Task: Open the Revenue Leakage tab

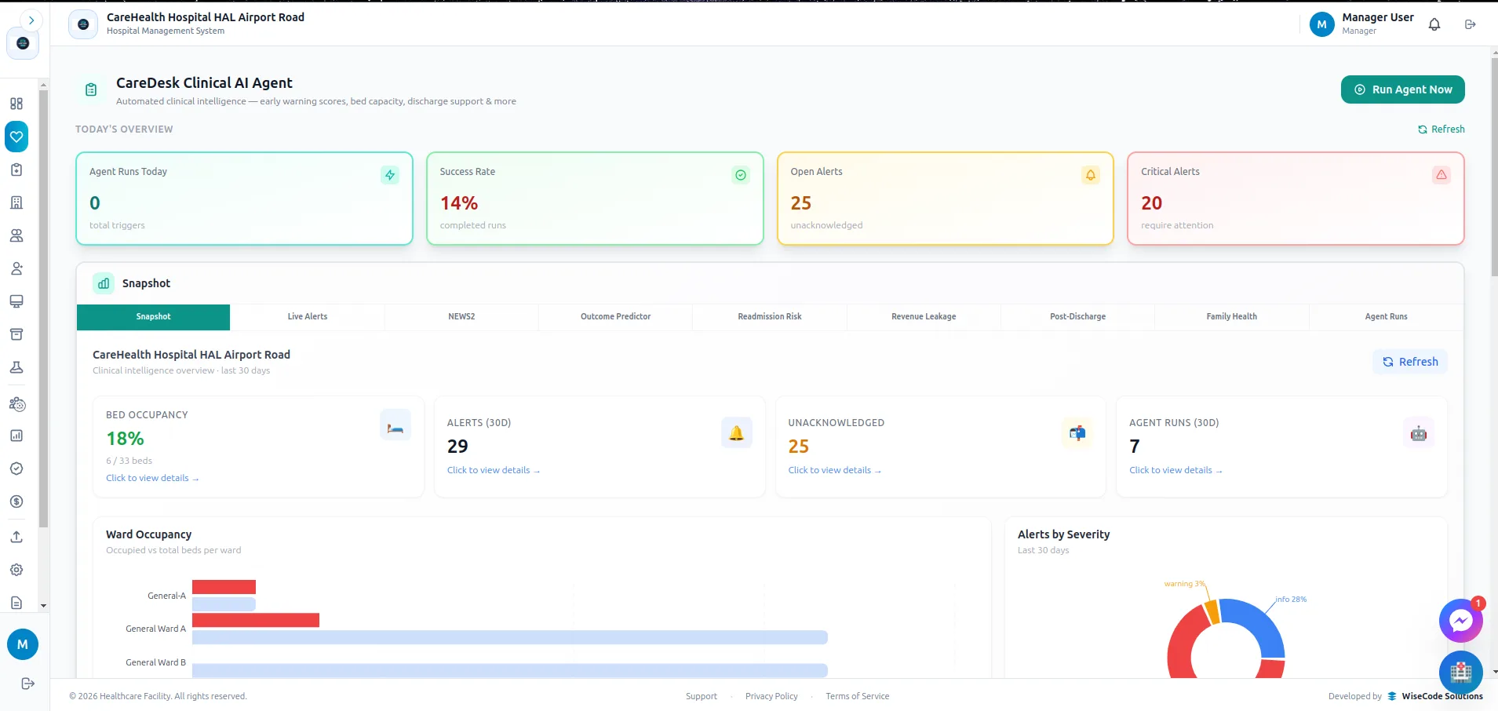Action: [924, 317]
